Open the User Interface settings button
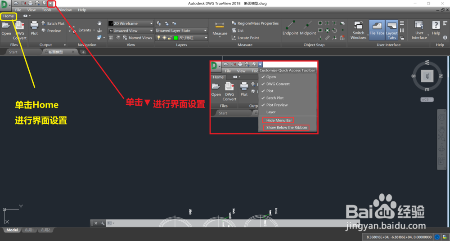This screenshot has height=241, width=450. click(x=419, y=30)
